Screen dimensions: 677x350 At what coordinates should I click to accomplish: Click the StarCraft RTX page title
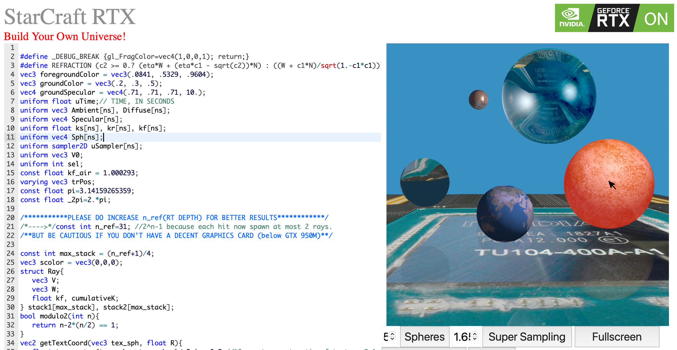coord(70,17)
